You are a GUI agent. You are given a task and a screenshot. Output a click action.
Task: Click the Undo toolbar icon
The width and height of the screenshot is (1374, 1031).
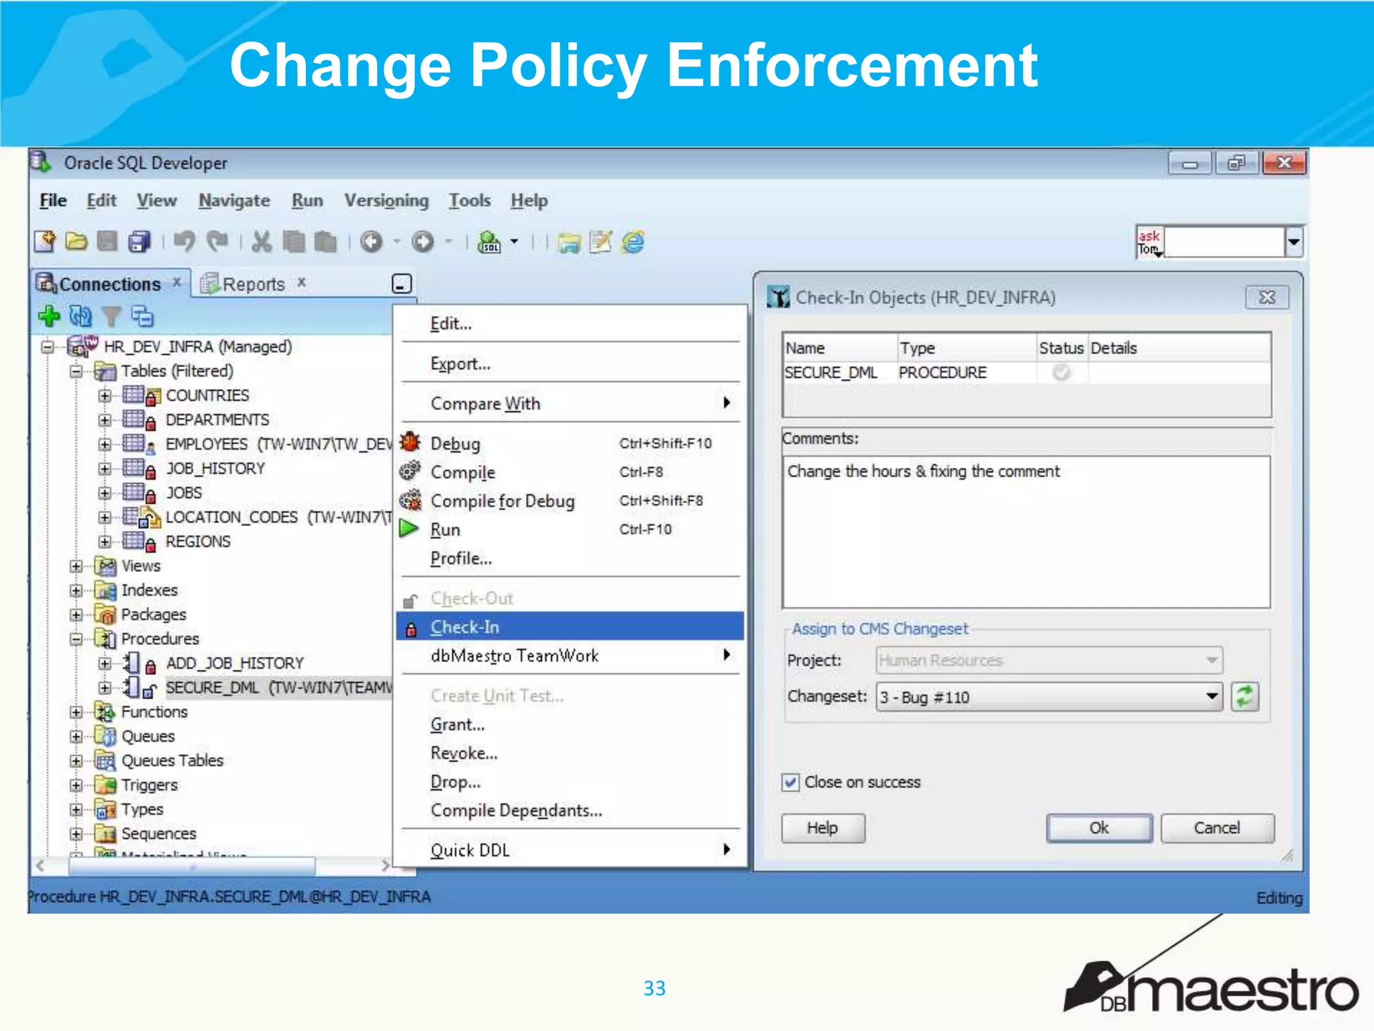[x=184, y=242]
